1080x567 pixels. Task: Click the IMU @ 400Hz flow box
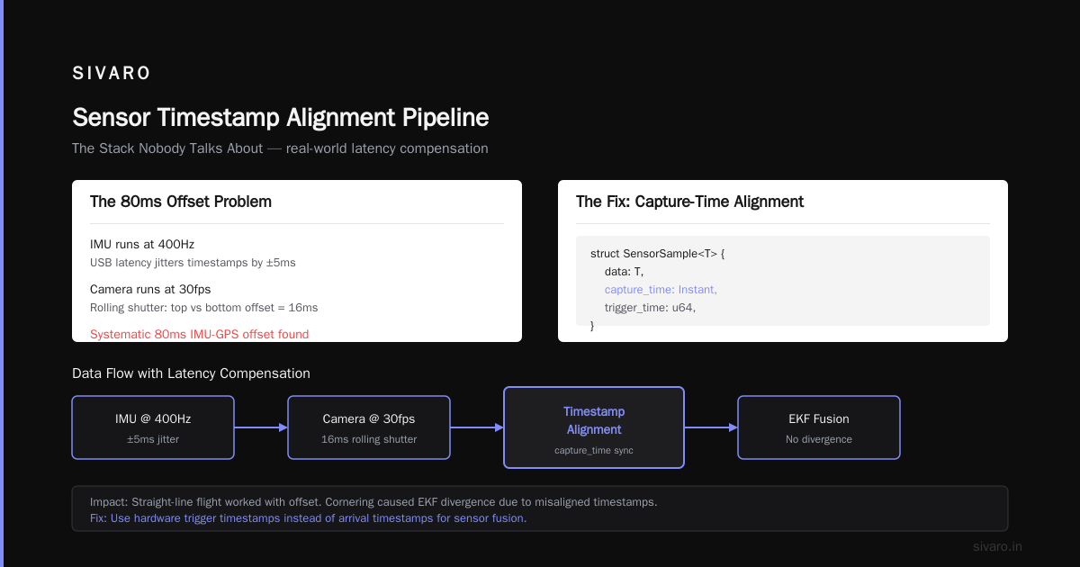pyautogui.click(x=153, y=427)
